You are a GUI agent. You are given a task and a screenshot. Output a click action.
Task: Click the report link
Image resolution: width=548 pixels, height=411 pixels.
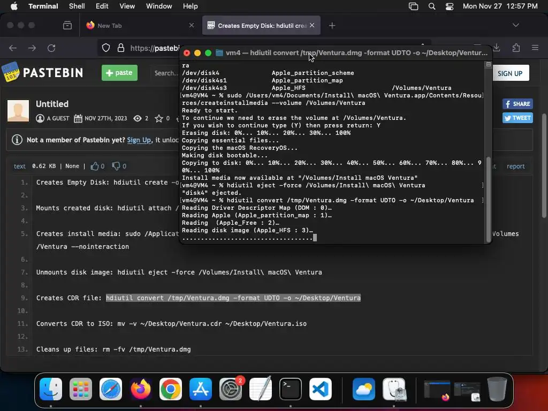point(516,166)
